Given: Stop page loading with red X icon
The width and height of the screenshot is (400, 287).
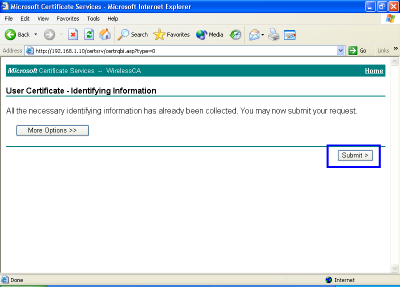Looking at the screenshot, I should coord(73,34).
